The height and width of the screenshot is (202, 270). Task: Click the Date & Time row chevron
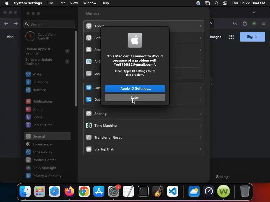pos(200,100)
